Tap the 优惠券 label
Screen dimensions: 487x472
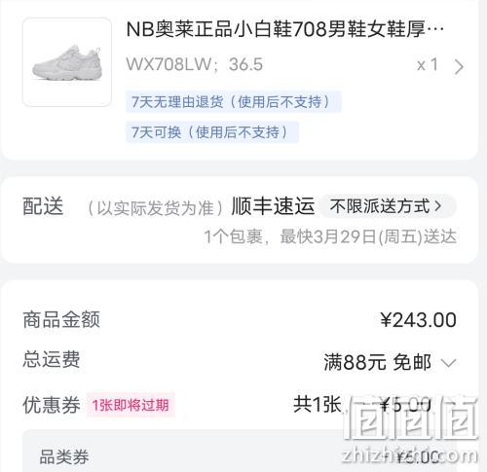tap(52, 405)
